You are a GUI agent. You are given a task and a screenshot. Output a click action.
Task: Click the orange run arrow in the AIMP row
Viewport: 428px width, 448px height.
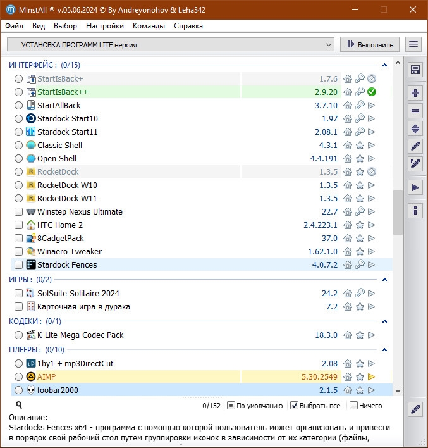[371, 377]
